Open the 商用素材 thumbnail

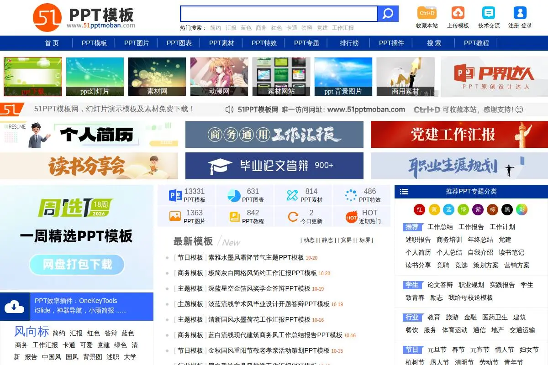point(406,76)
